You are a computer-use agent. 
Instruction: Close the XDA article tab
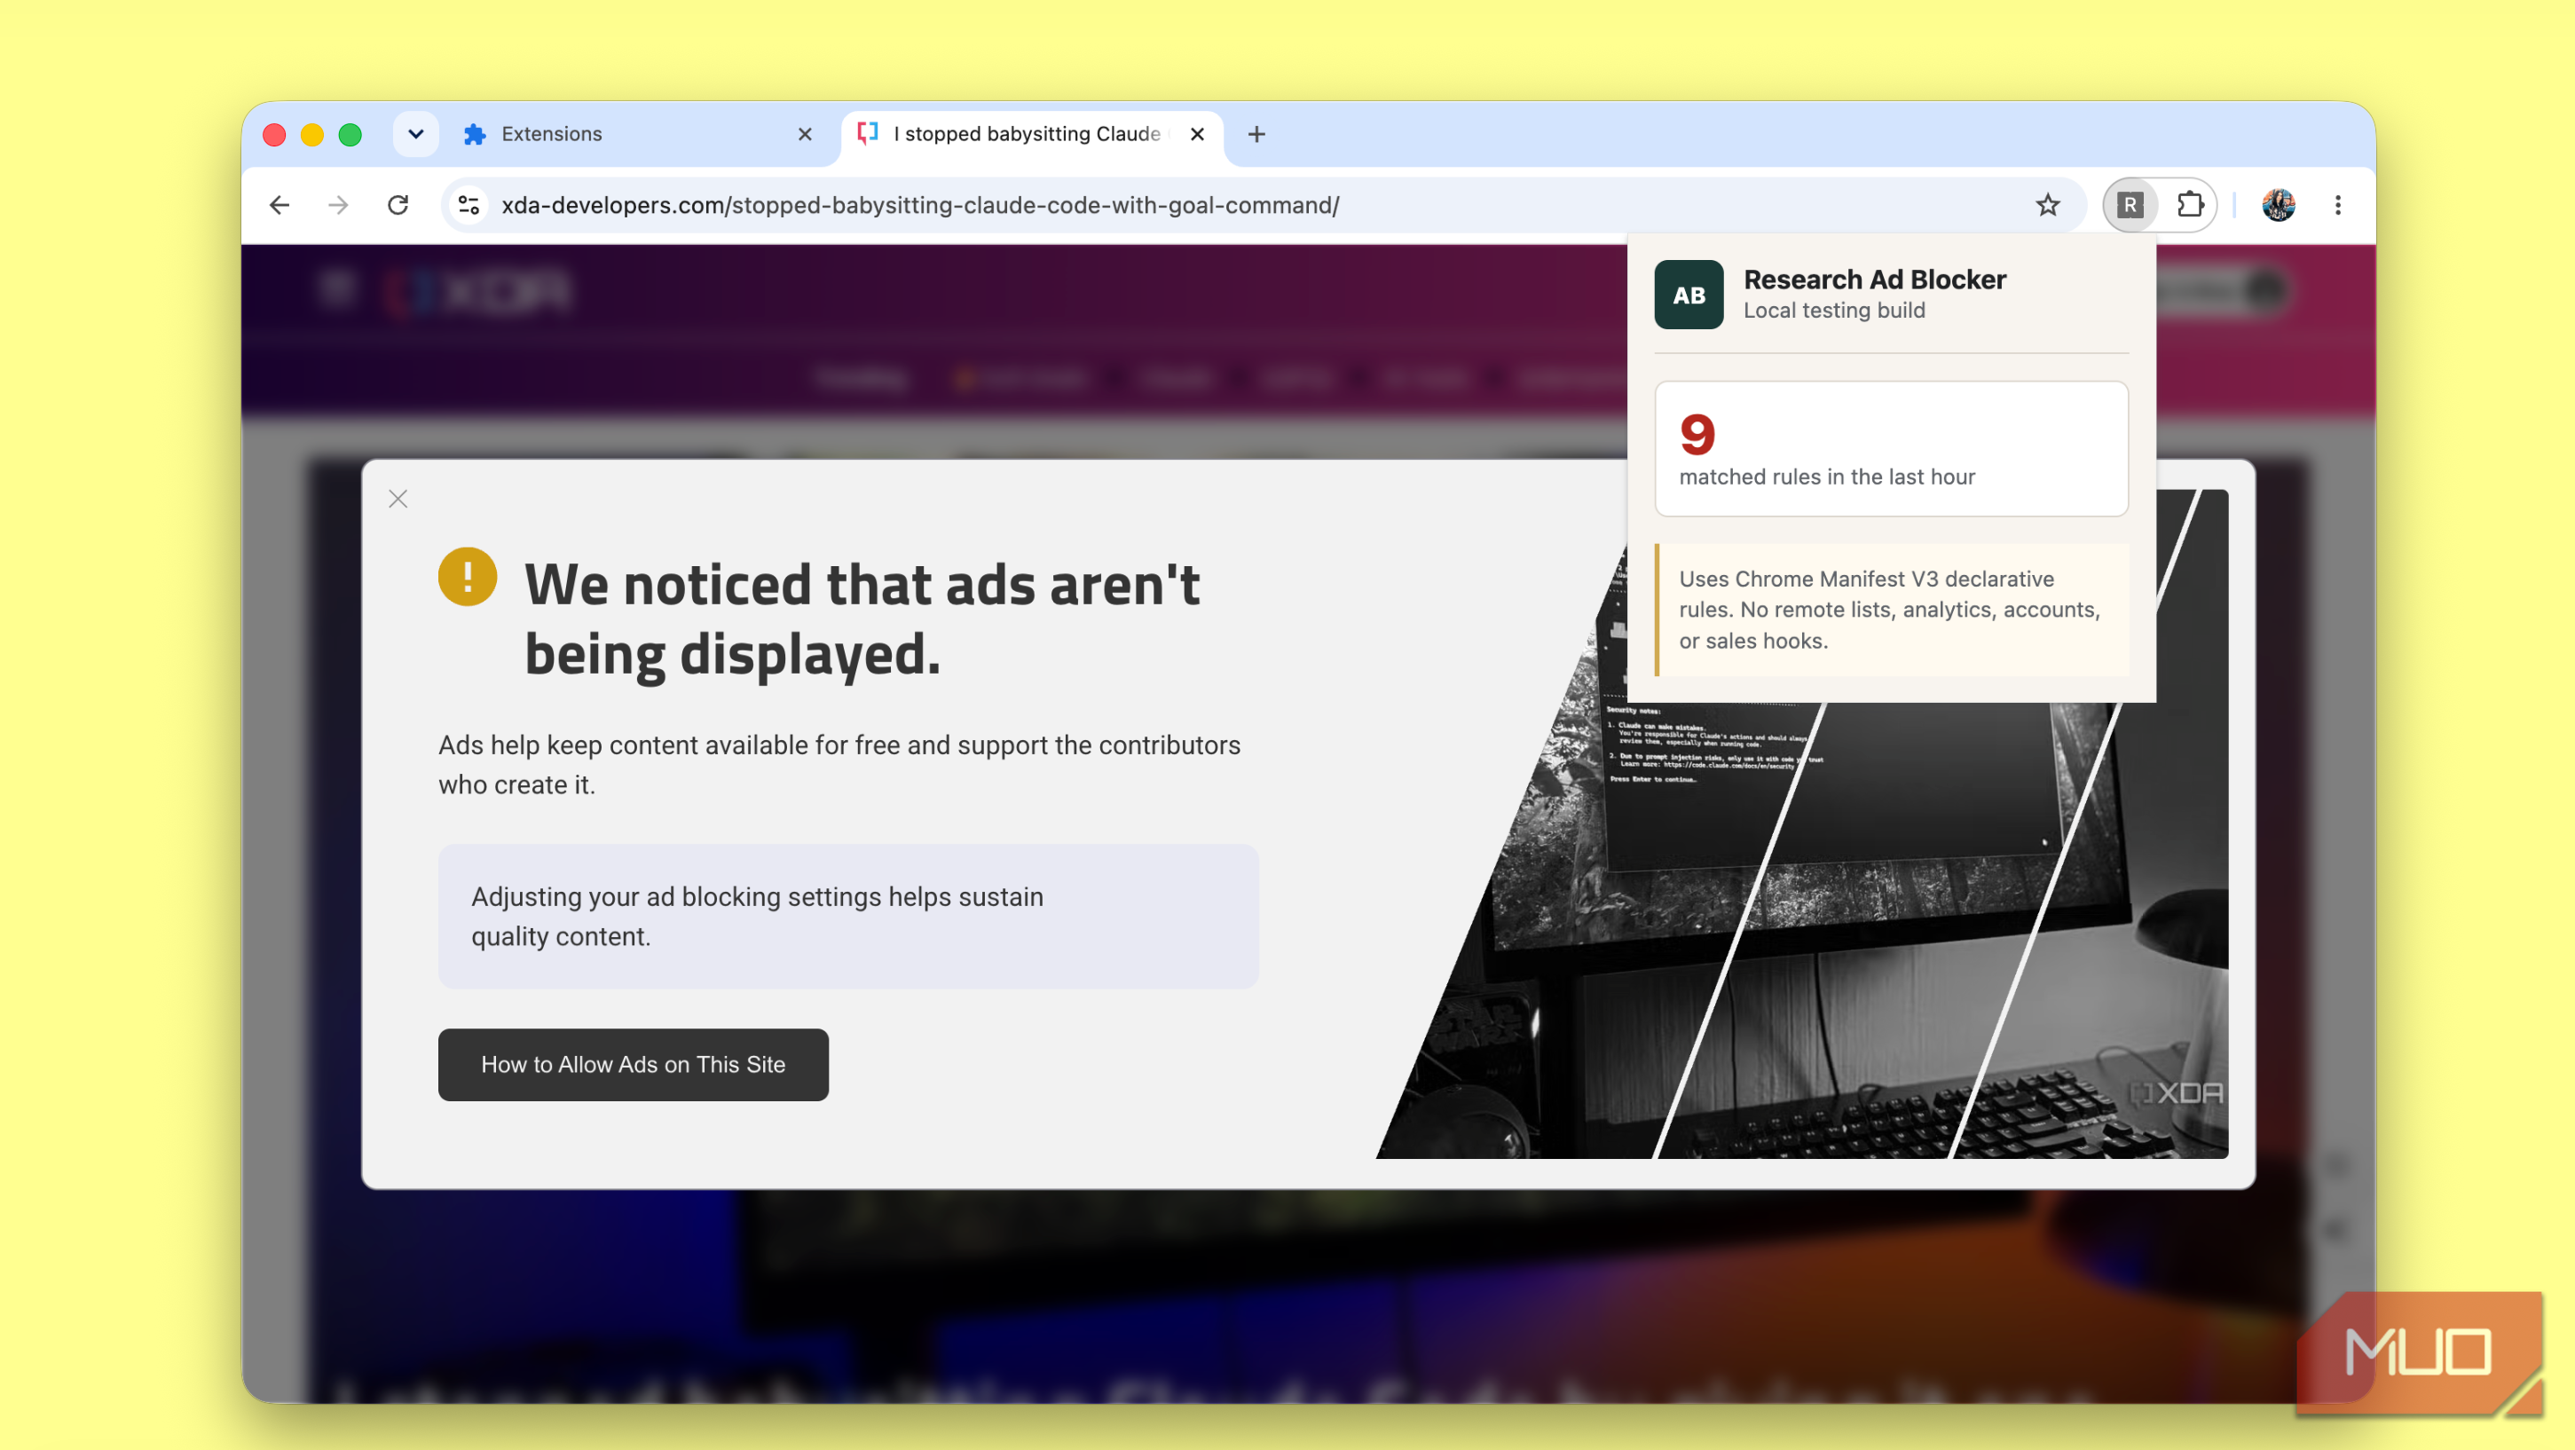[x=1196, y=134]
